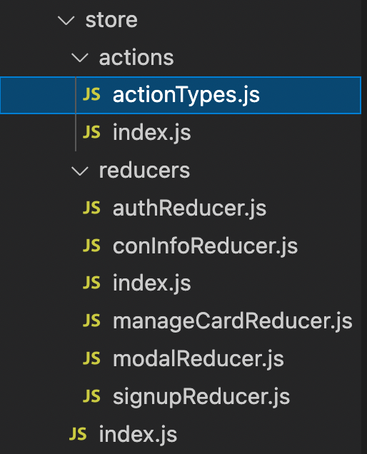Collapse the store folder chevron

coord(66,21)
